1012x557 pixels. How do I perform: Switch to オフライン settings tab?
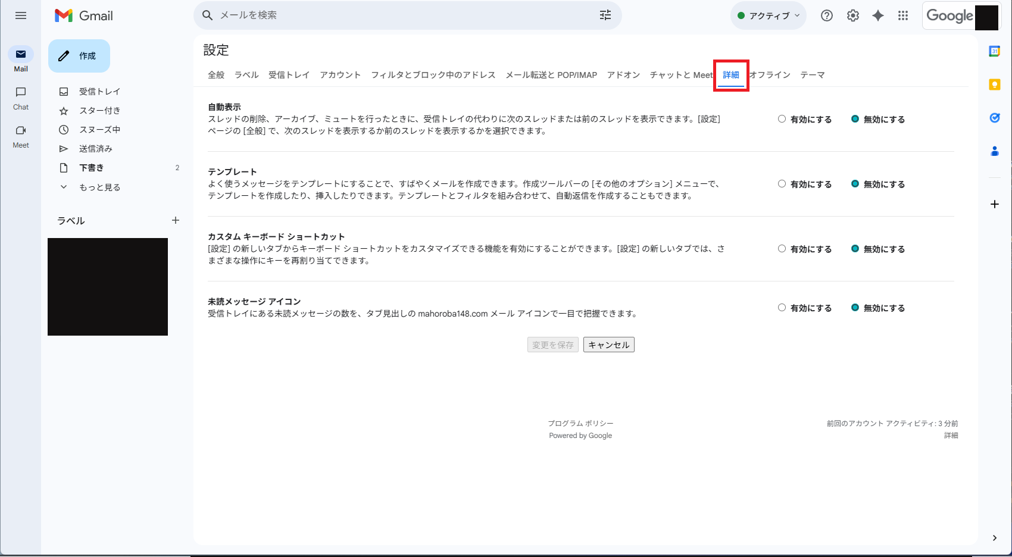770,75
